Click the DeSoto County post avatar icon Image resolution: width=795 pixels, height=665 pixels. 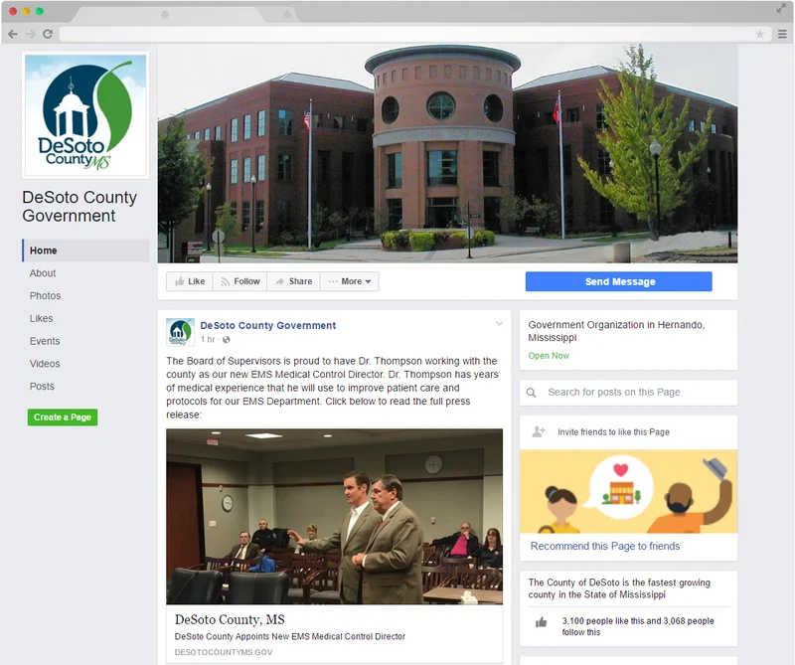point(180,332)
